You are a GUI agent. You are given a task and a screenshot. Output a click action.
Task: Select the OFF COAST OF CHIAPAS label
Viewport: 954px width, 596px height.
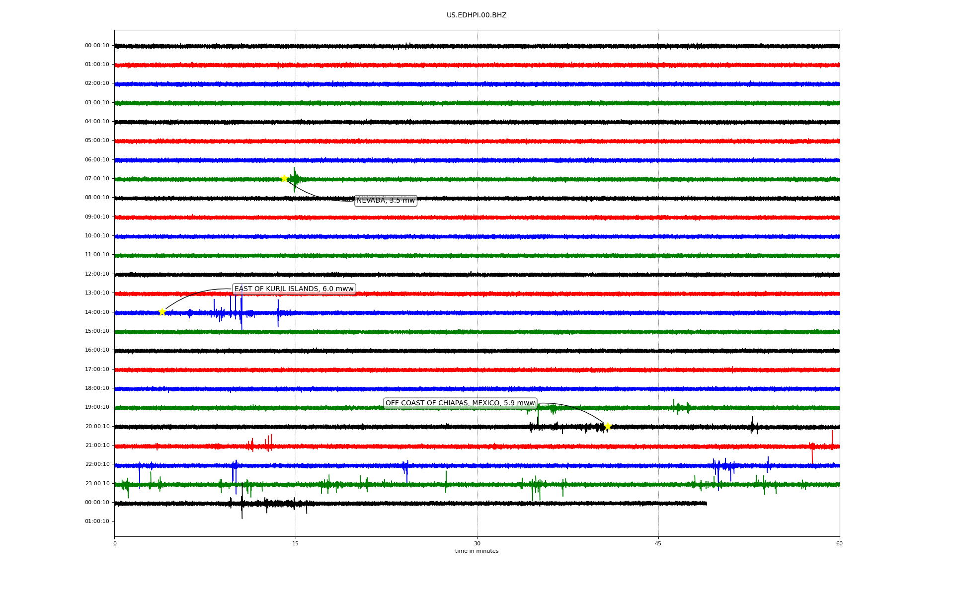[460, 403]
